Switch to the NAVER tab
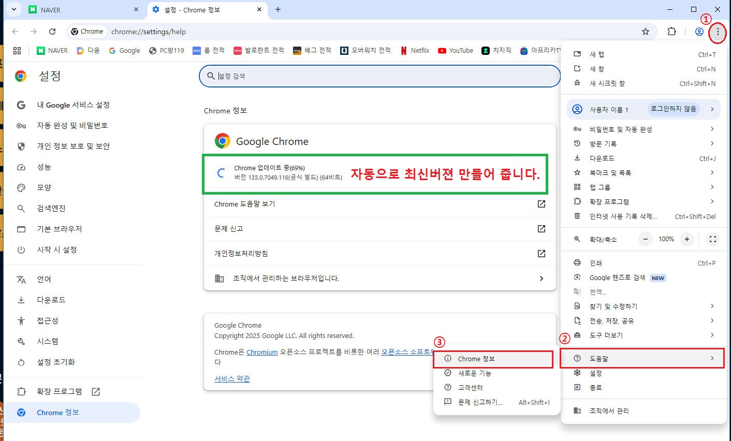 [x=84, y=9]
